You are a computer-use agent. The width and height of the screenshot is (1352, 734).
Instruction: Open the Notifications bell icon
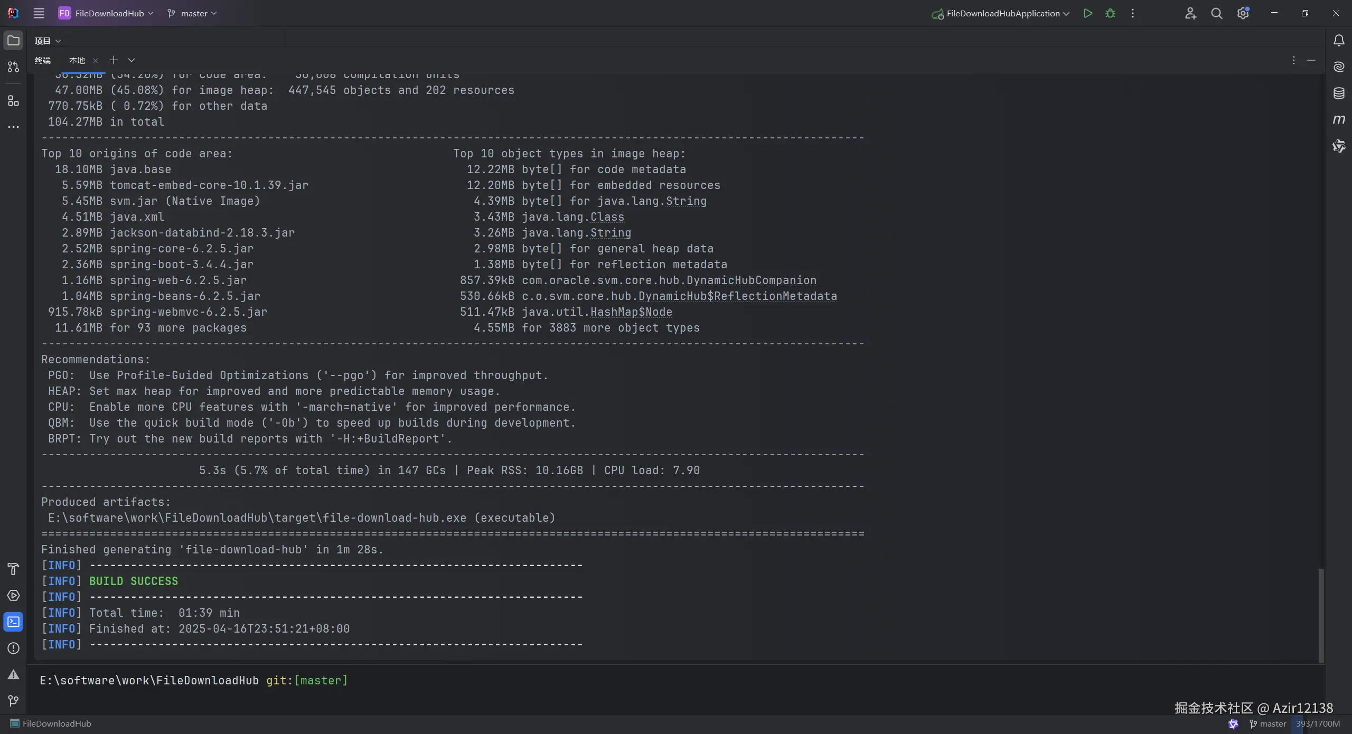coord(1338,41)
